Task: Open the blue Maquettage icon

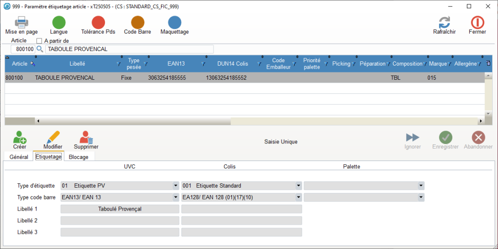Action: click(x=175, y=22)
